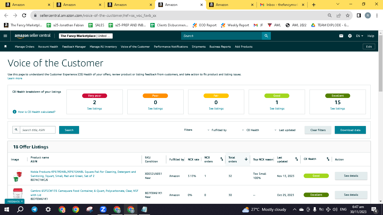
Task: Open Windows Settings gear in taskbar
Action: coord(48,209)
